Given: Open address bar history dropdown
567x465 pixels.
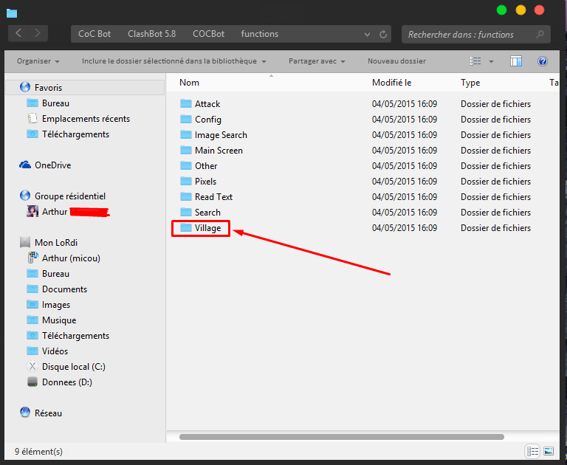Looking at the screenshot, I should 367,35.
